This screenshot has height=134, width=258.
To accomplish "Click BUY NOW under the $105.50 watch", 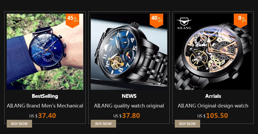I will coord(187,124).
